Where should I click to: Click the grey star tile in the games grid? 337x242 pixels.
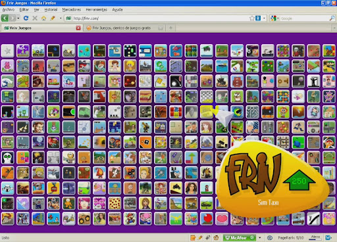[x=7, y=51]
